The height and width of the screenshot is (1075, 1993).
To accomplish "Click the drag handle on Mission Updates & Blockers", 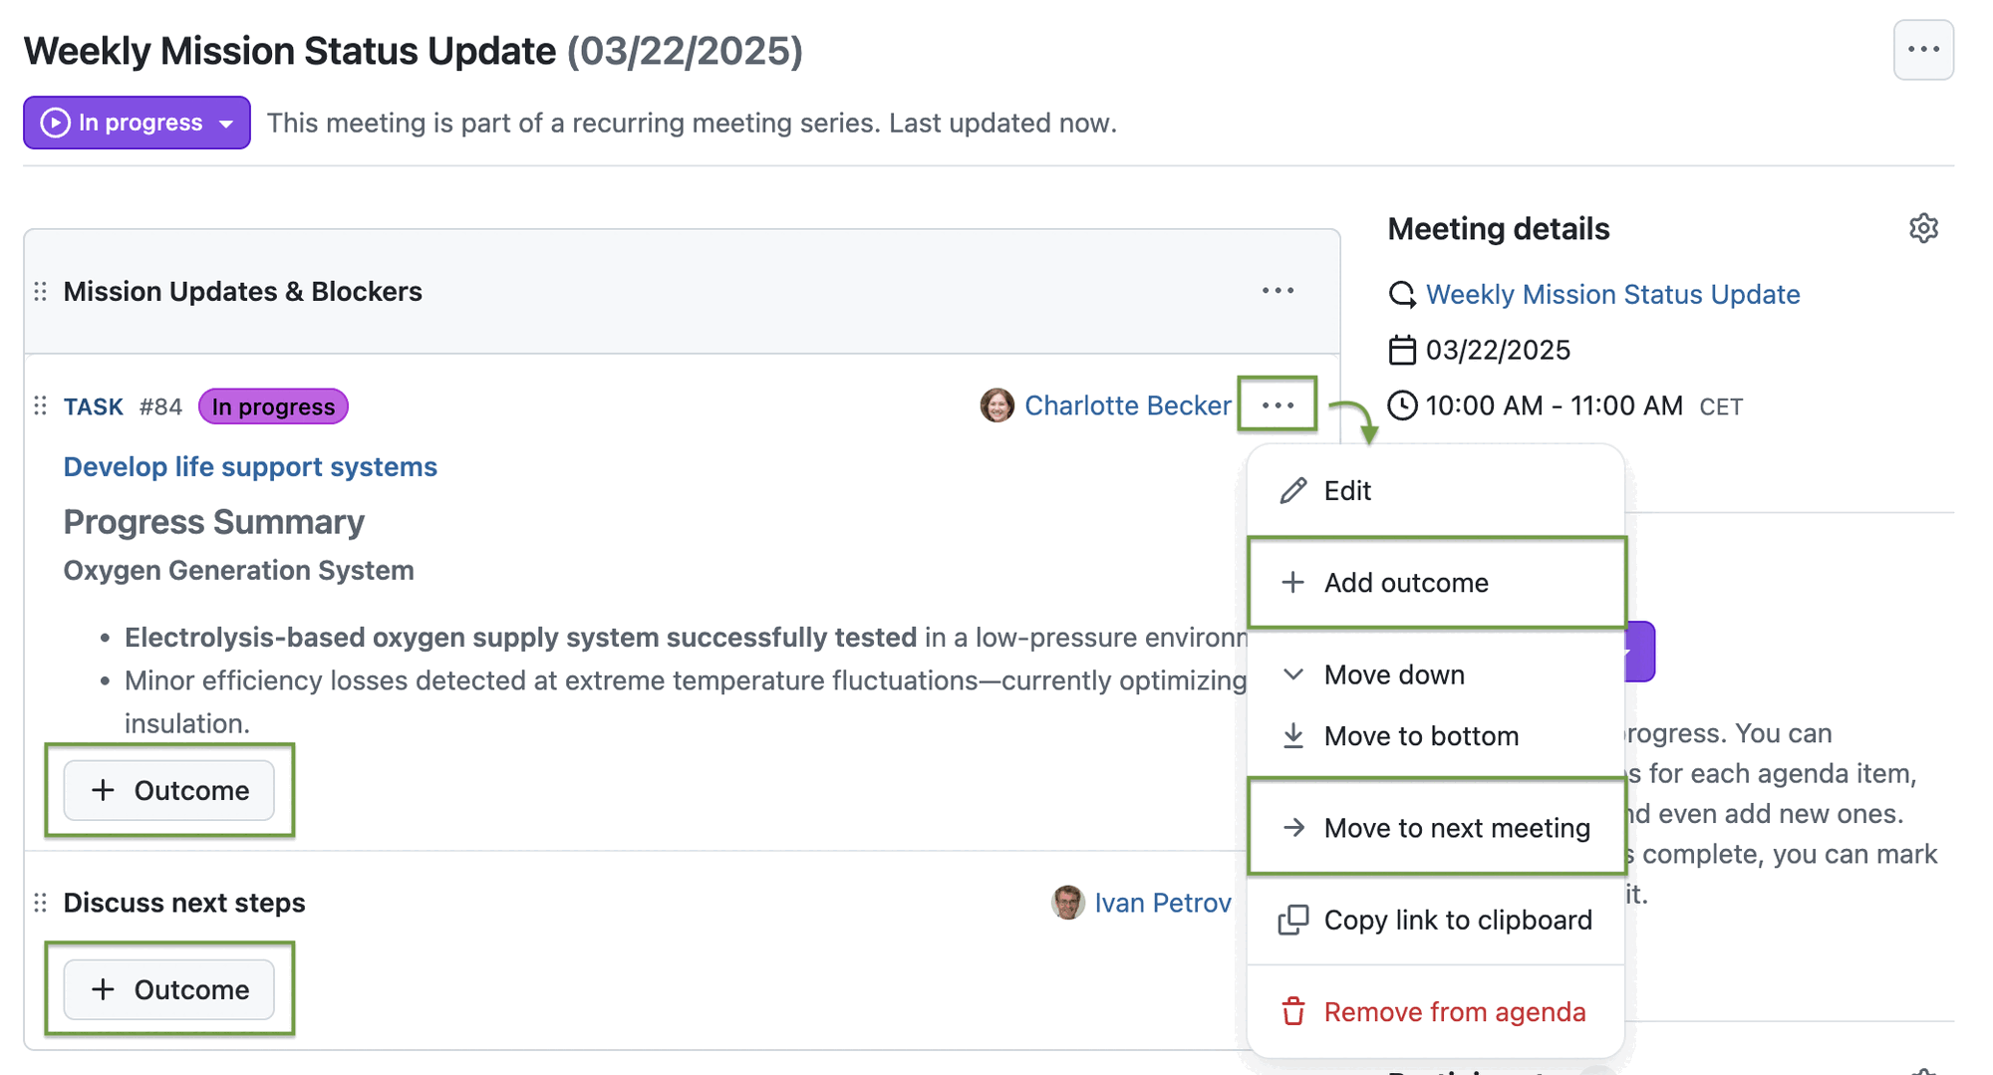I will tap(40, 291).
